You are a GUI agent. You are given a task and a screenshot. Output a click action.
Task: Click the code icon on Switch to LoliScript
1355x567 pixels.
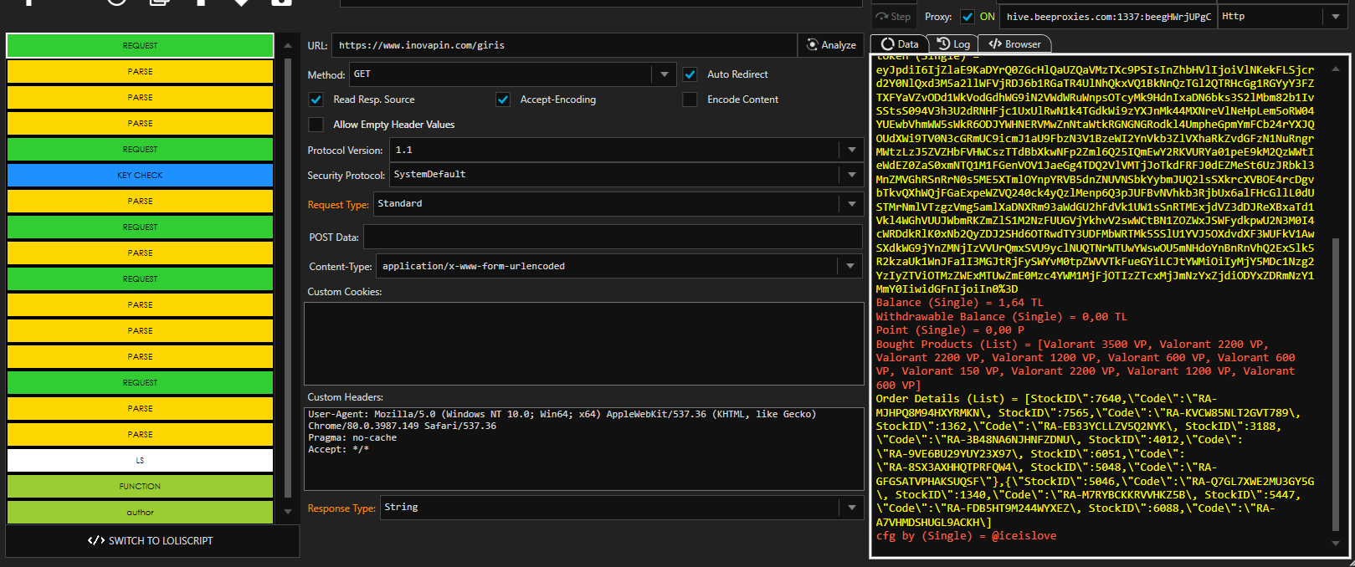click(x=96, y=541)
